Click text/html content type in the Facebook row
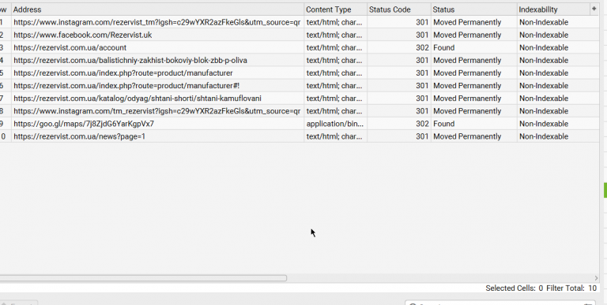Viewport: 607px width, 305px height. tap(336, 35)
